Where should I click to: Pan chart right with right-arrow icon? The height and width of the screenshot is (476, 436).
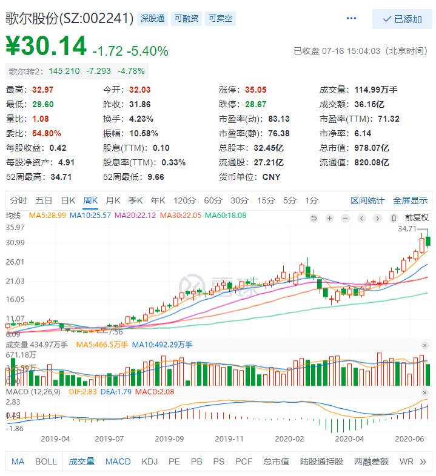[x=377, y=218]
